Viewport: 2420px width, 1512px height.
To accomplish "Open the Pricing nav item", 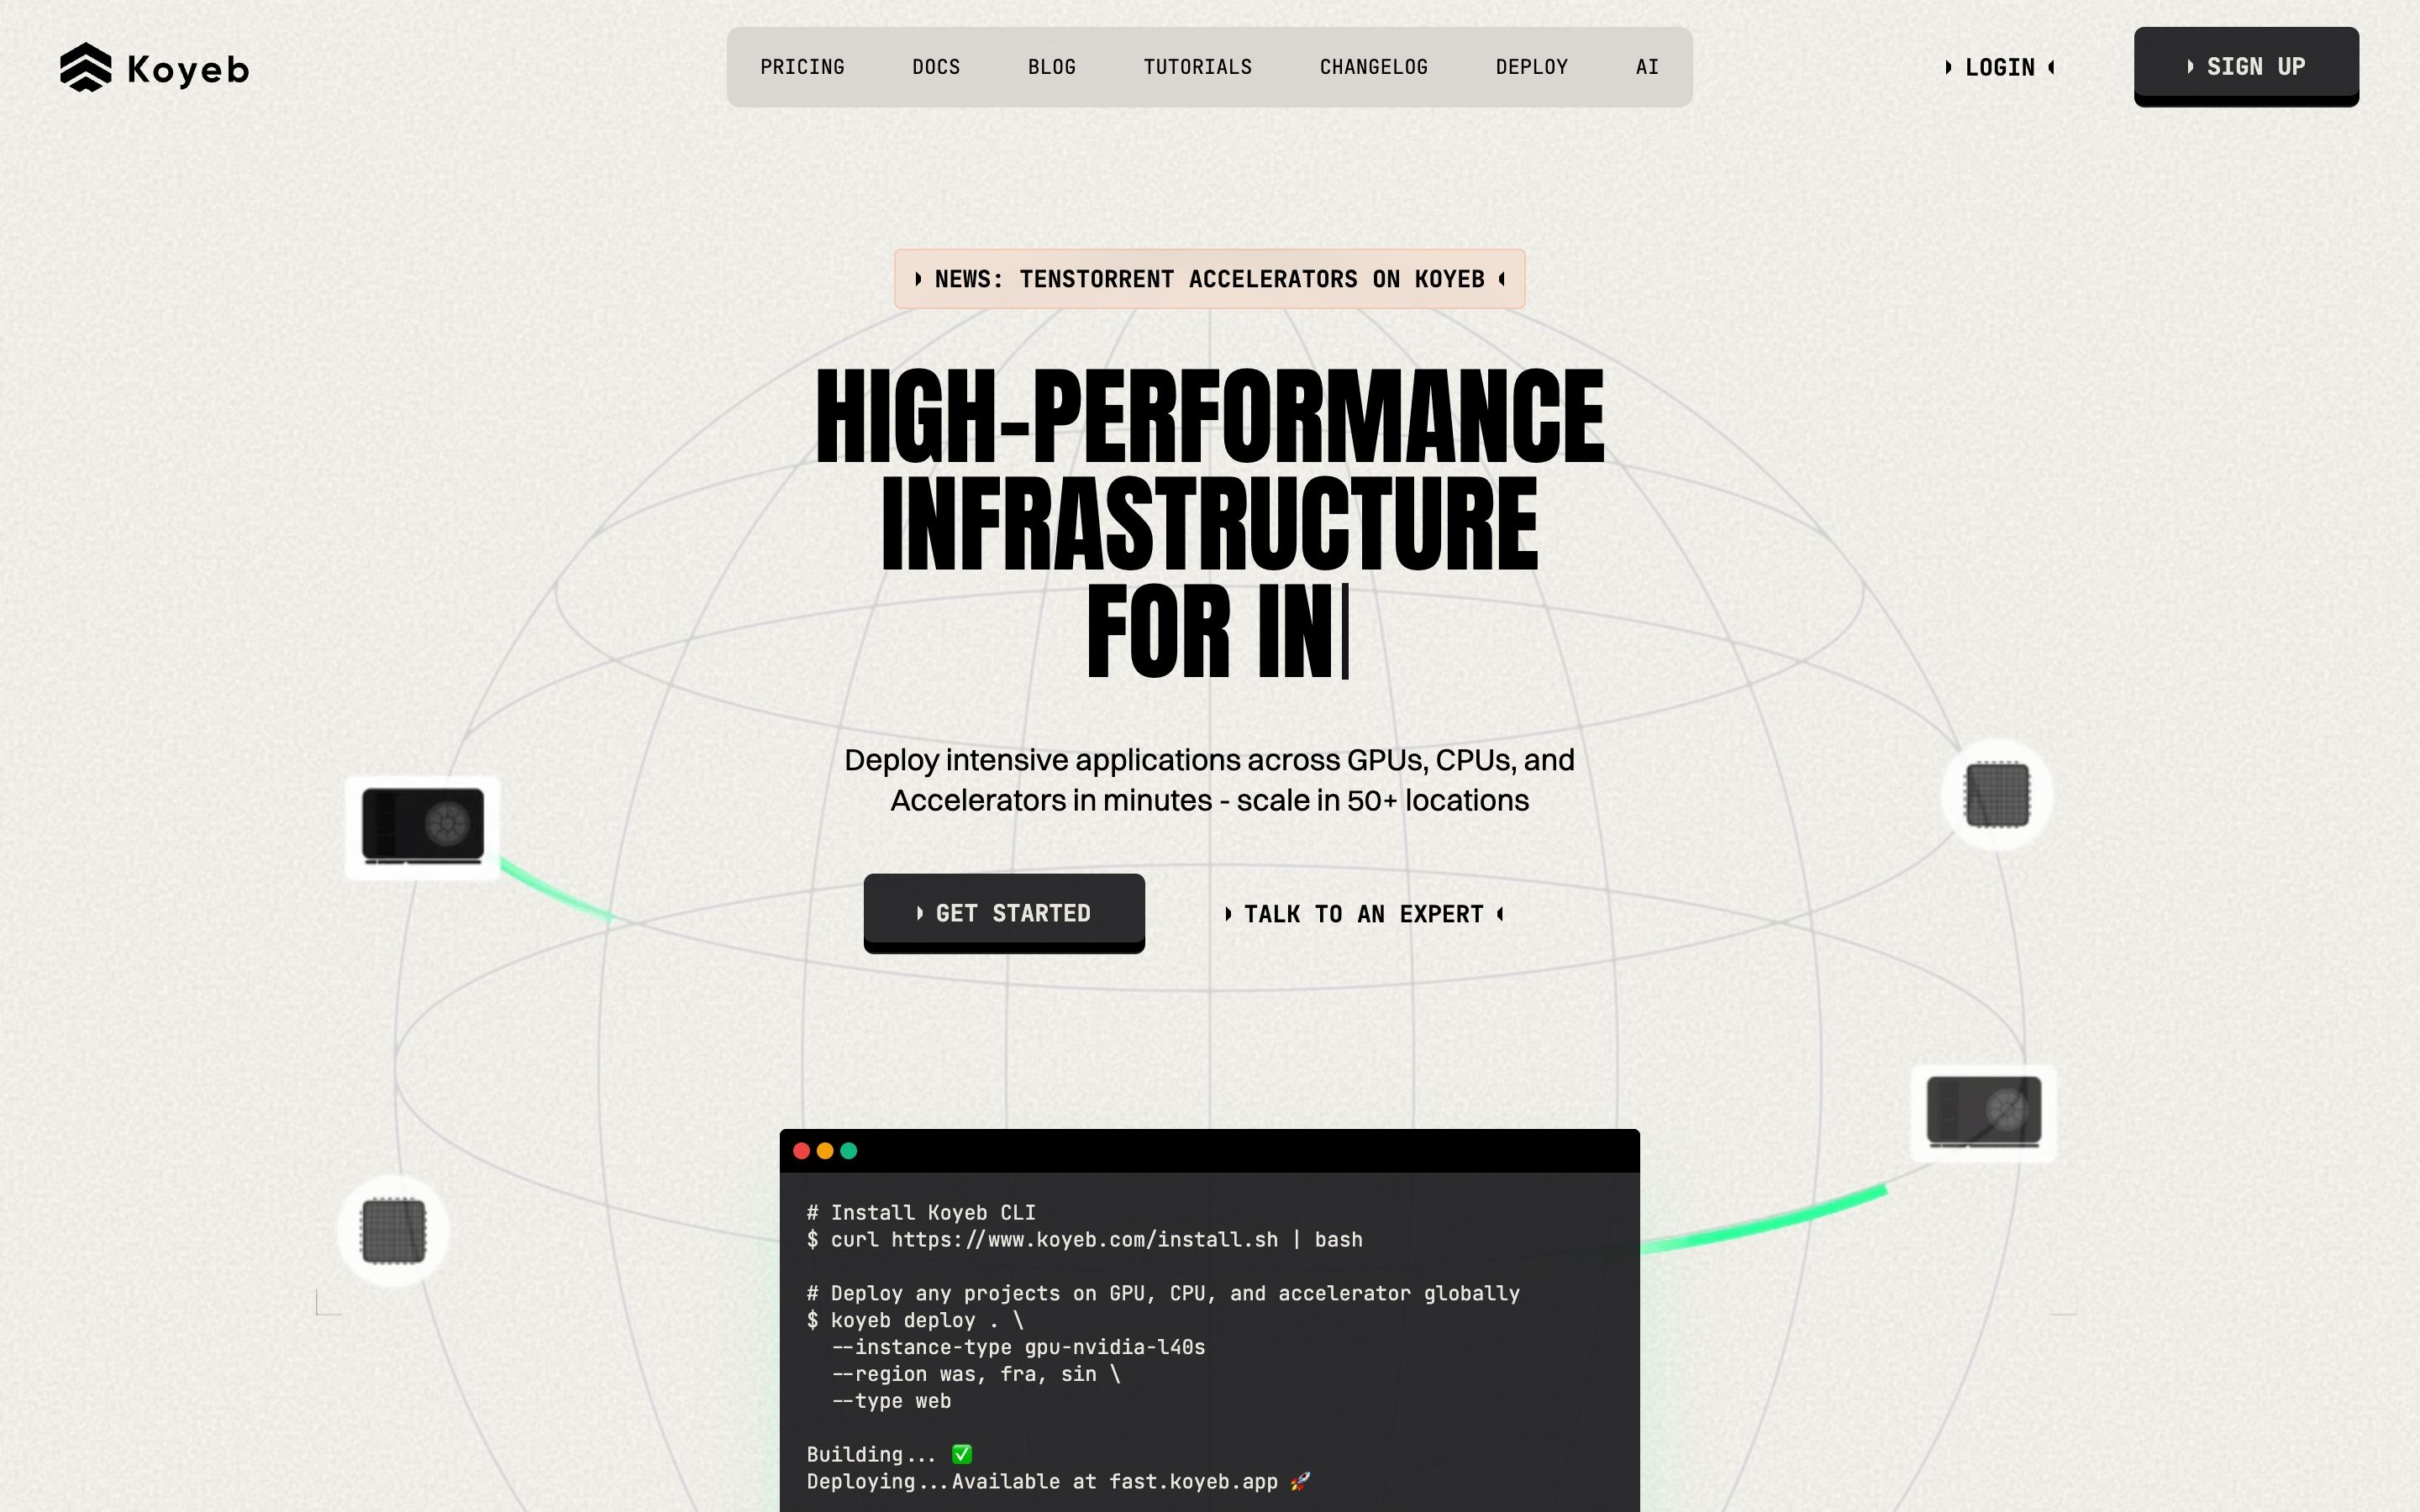I will pyautogui.click(x=802, y=67).
